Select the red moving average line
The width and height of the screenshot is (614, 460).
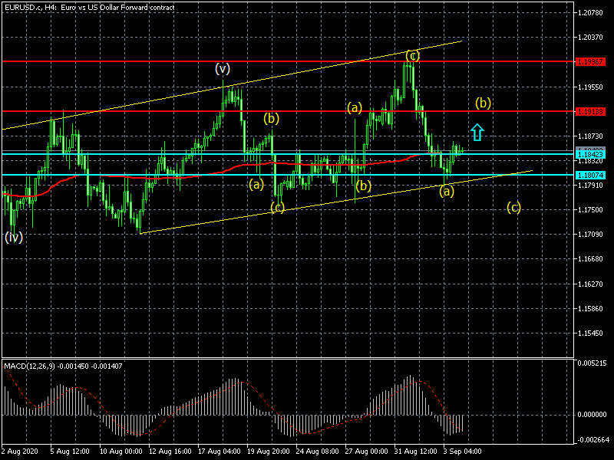[x=230, y=164]
